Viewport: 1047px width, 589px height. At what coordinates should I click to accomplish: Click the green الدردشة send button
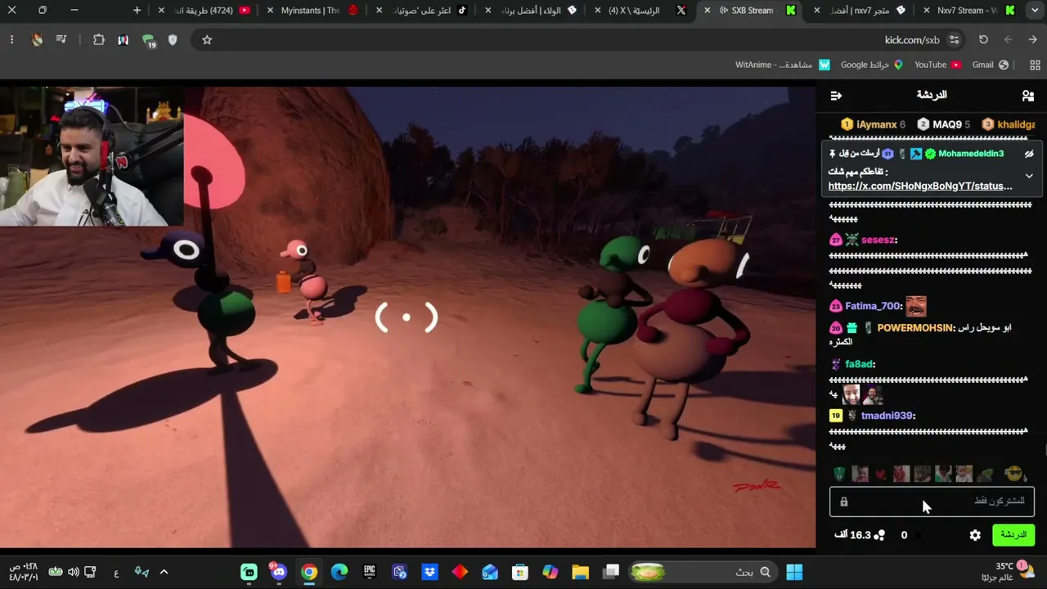pos(1013,535)
